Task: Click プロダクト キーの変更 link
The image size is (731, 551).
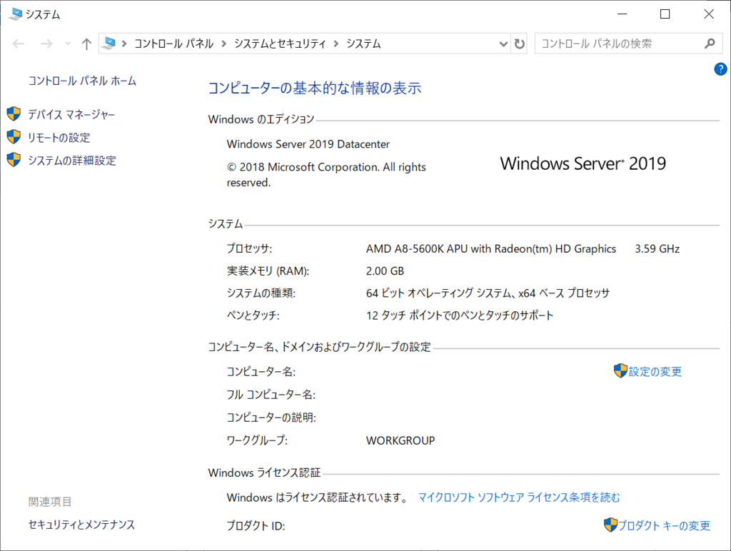Action: pos(665,525)
